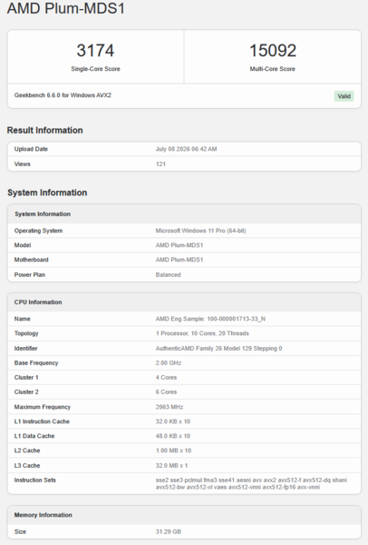Select Cluster 2 value 6 Cores
Viewport: 368px width, 545px height.
pos(166,392)
